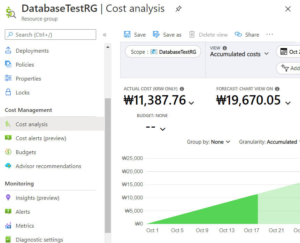Expand the actual cost ₩11,387.76 chevron

pyautogui.click(x=191, y=103)
